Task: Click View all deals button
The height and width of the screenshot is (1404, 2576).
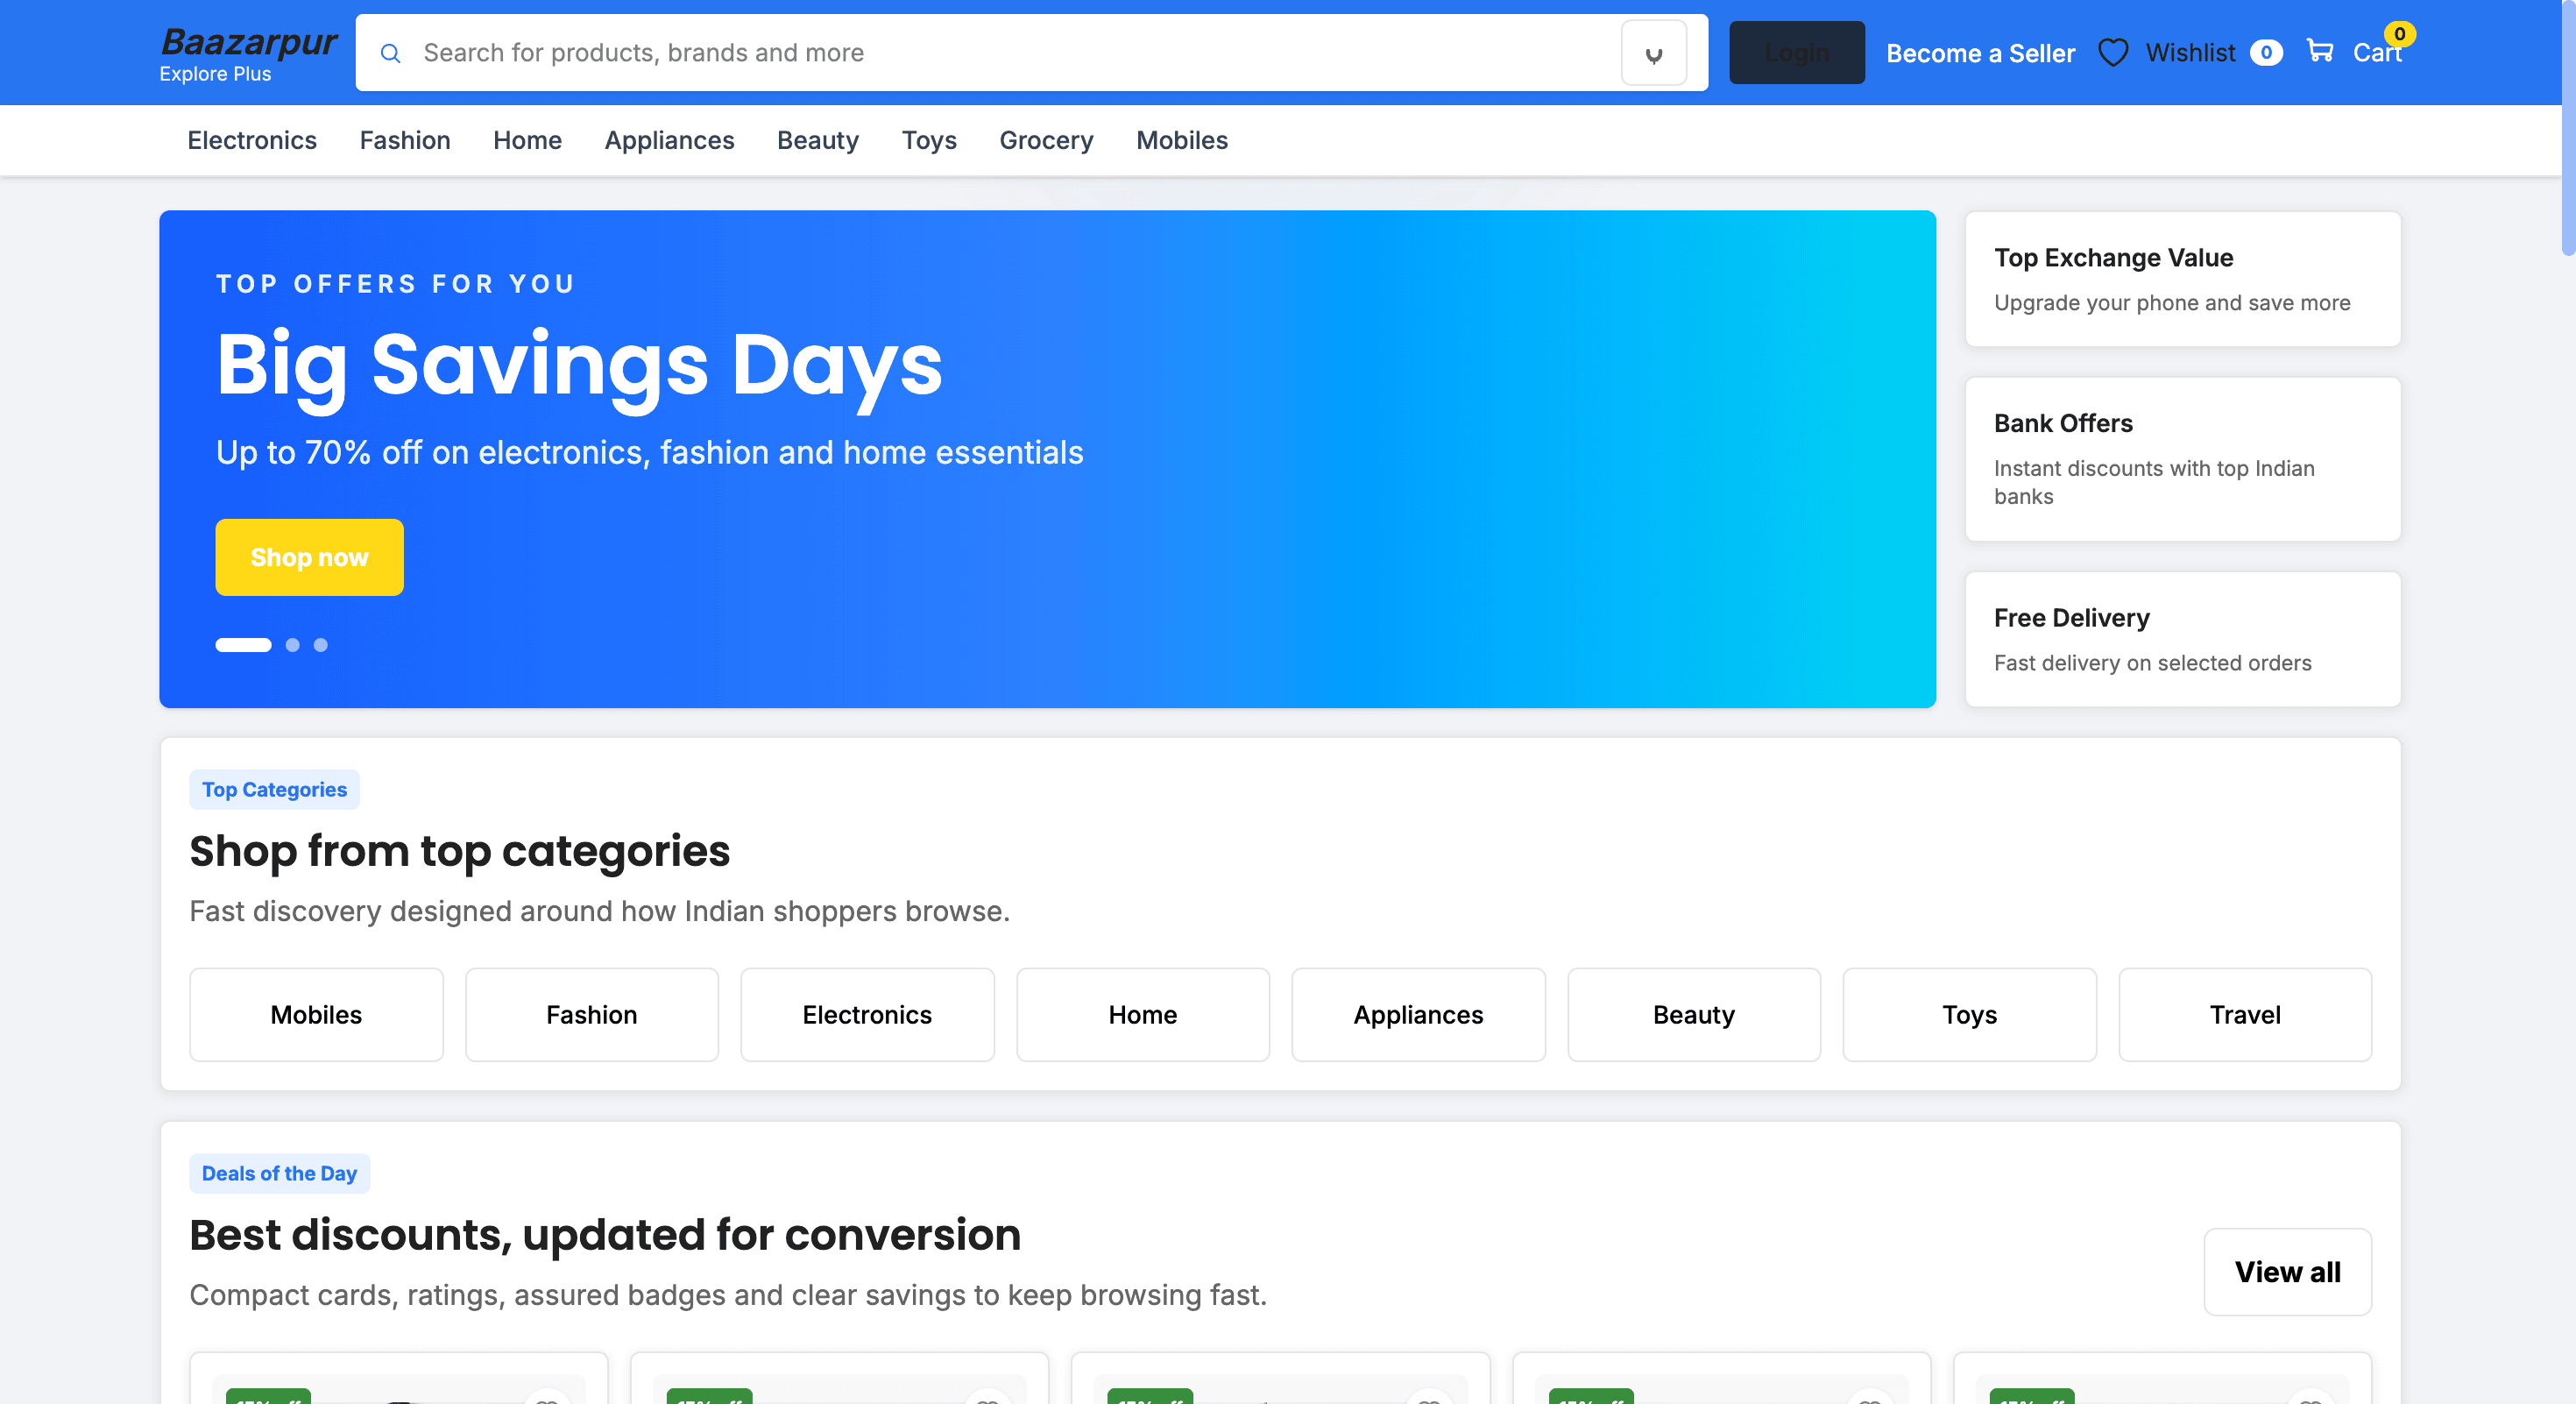Action: click(x=2287, y=1272)
